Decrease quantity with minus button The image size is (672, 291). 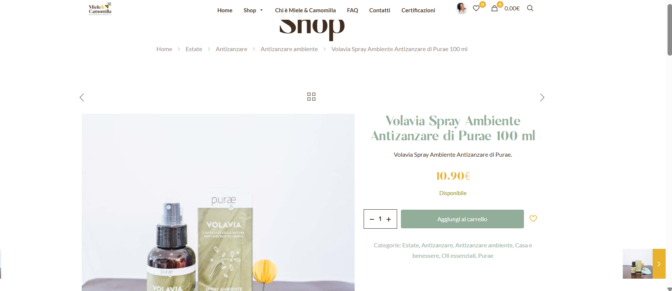pyautogui.click(x=372, y=219)
